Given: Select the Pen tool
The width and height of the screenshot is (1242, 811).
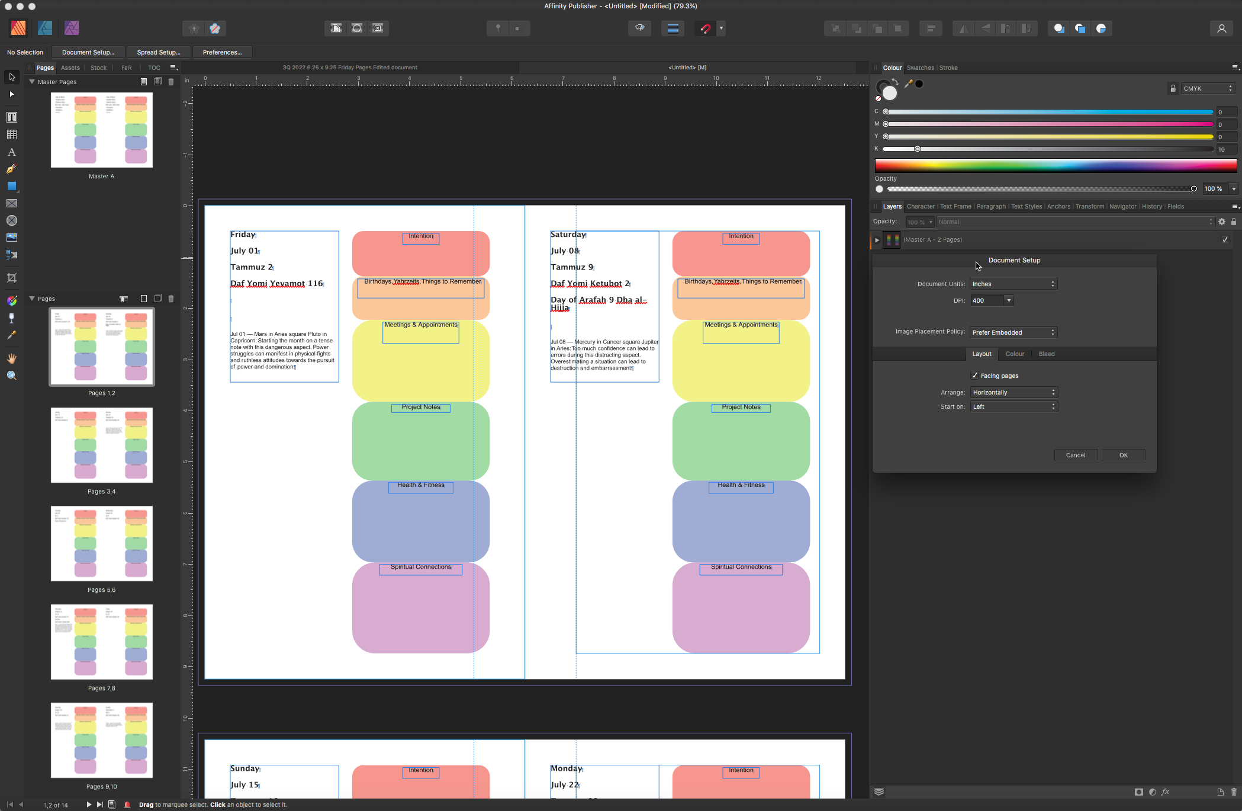Looking at the screenshot, I should tap(12, 169).
